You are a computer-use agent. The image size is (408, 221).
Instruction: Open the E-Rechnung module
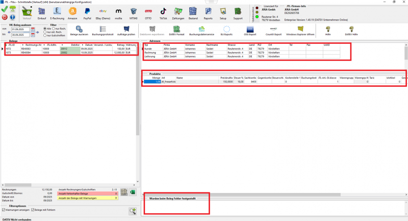pos(57,13)
